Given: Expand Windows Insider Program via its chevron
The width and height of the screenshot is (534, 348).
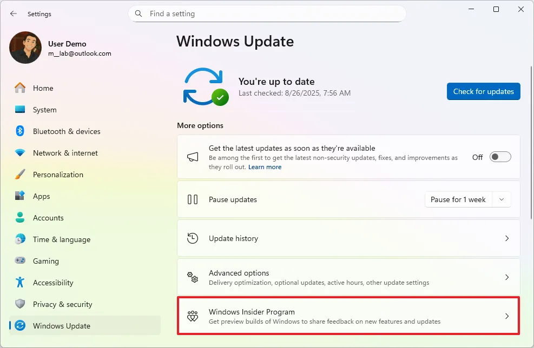Looking at the screenshot, I should tap(507, 316).
